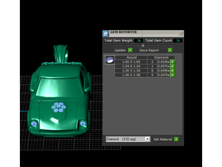The width and height of the screenshot is (222, 167).
Task: Select the 1.65 X 1.65 size cell
Action: [131, 62]
